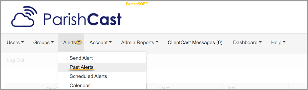Click the caret arrow next to Help
The width and height of the screenshot is (308, 90).
pyautogui.click(x=284, y=42)
